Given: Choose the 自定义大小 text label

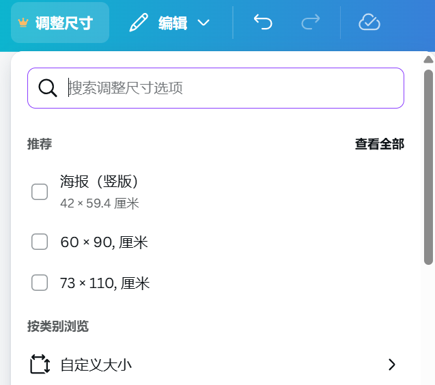Looking at the screenshot, I should (x=96, y=365).
